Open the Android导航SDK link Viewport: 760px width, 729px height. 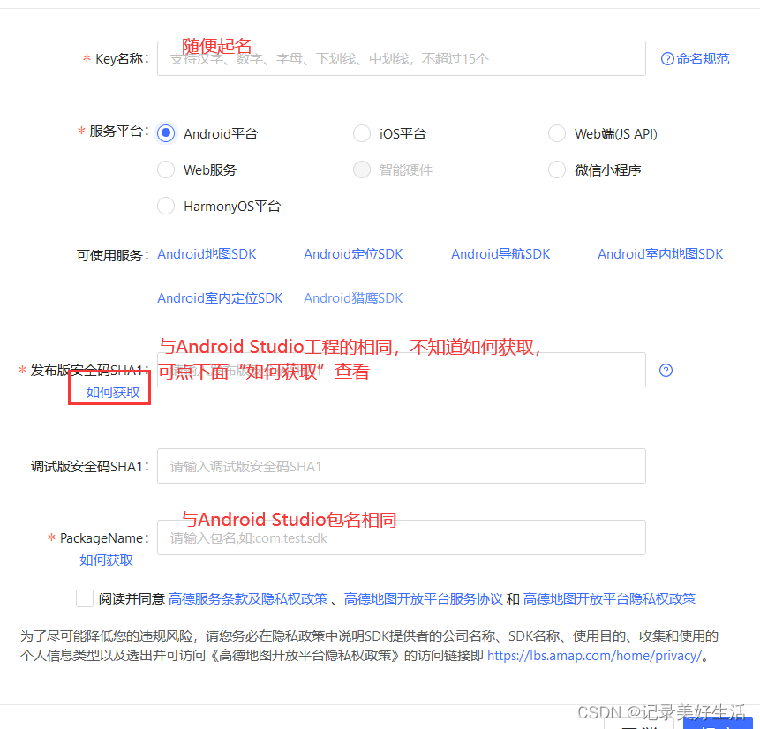pyautogui.click(x=500, y=254)
